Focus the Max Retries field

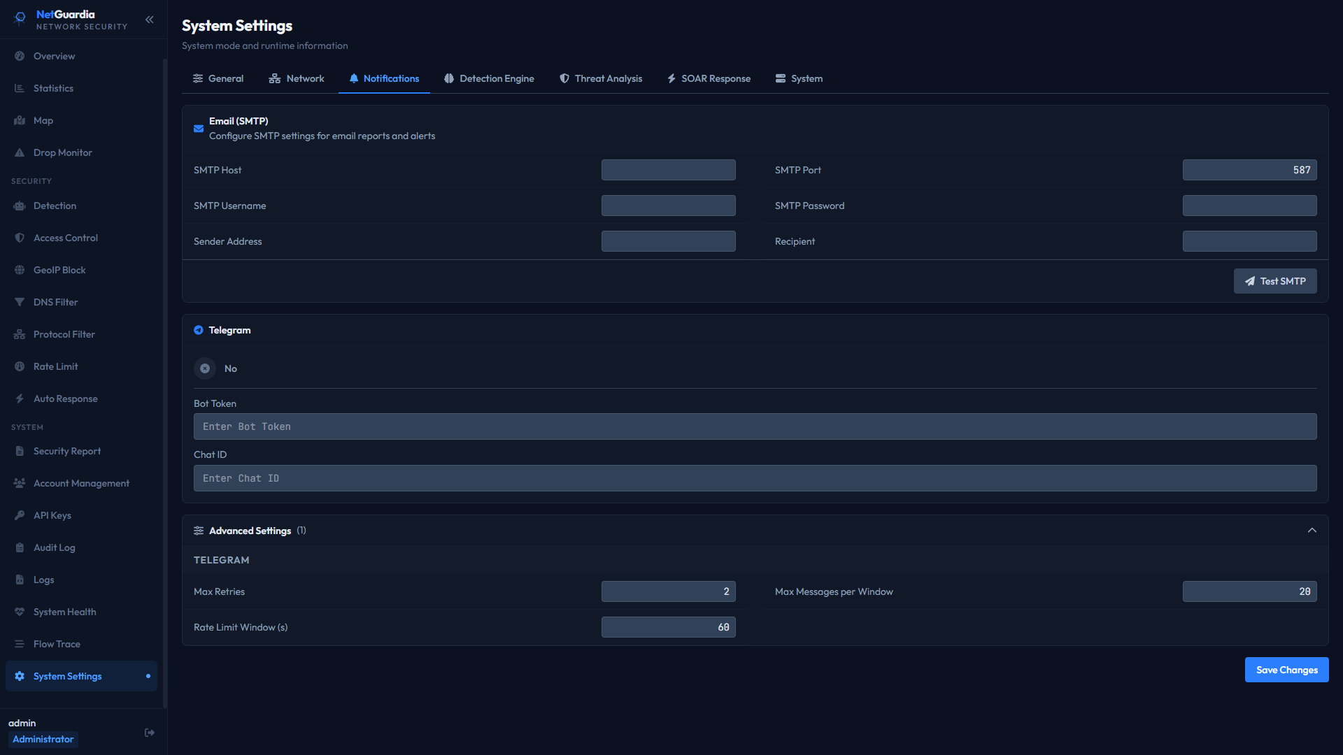click(x=669, y=591)
